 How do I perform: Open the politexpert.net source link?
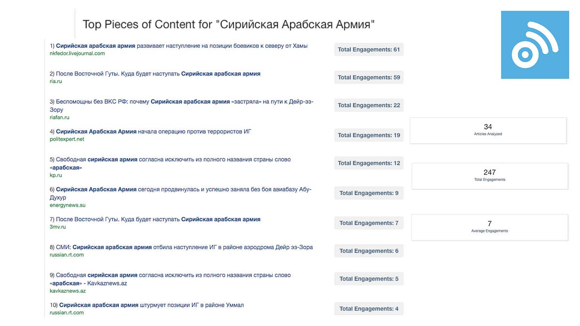[x=67, y=139]
